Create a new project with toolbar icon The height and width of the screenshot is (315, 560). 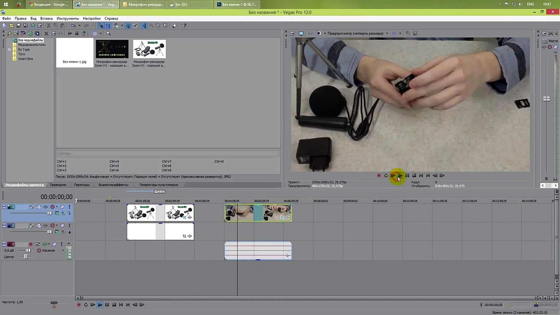click(x=4, y=26)
